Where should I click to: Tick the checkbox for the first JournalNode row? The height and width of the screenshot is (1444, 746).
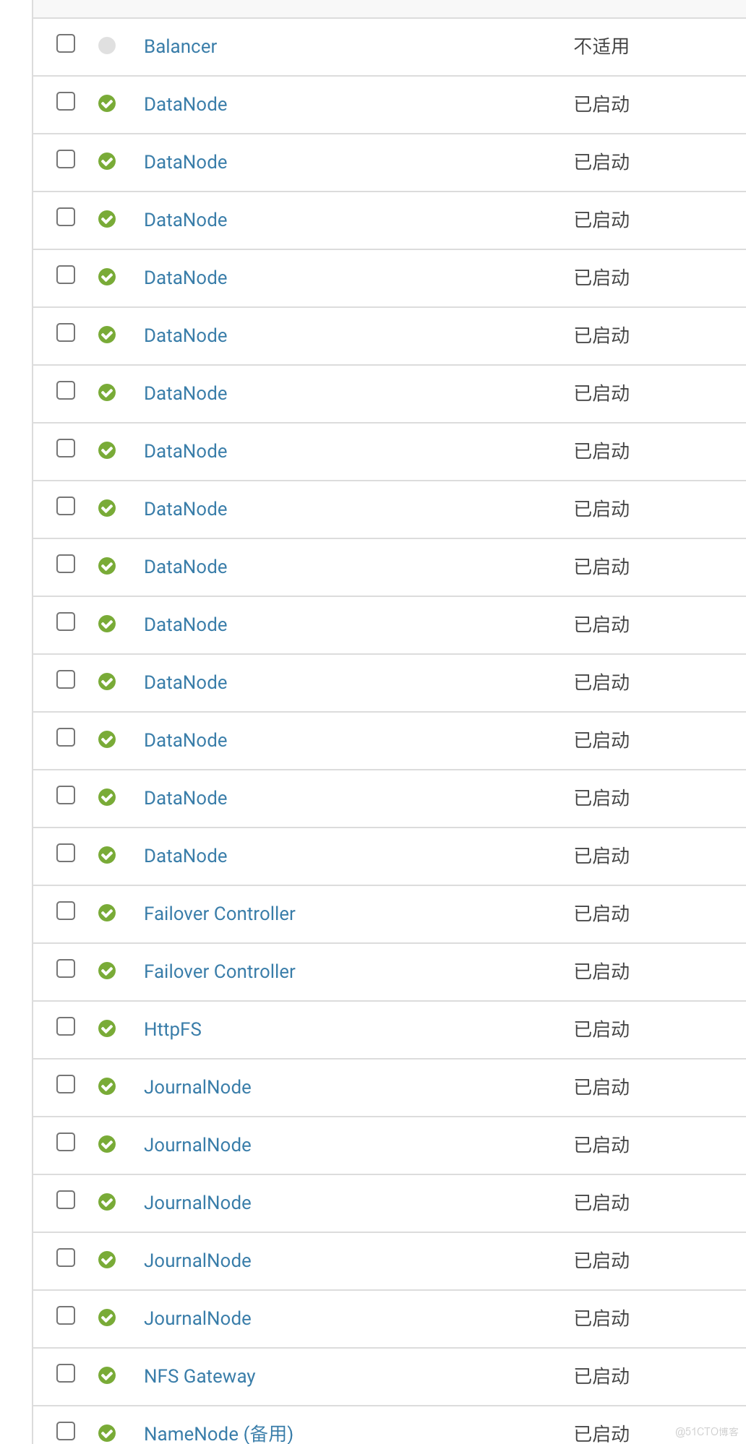(x=65, y=1084)
